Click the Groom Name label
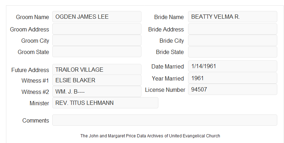 32,17
